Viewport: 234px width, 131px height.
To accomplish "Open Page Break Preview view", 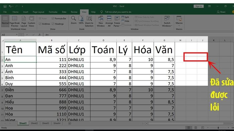I will coord(15,21).
